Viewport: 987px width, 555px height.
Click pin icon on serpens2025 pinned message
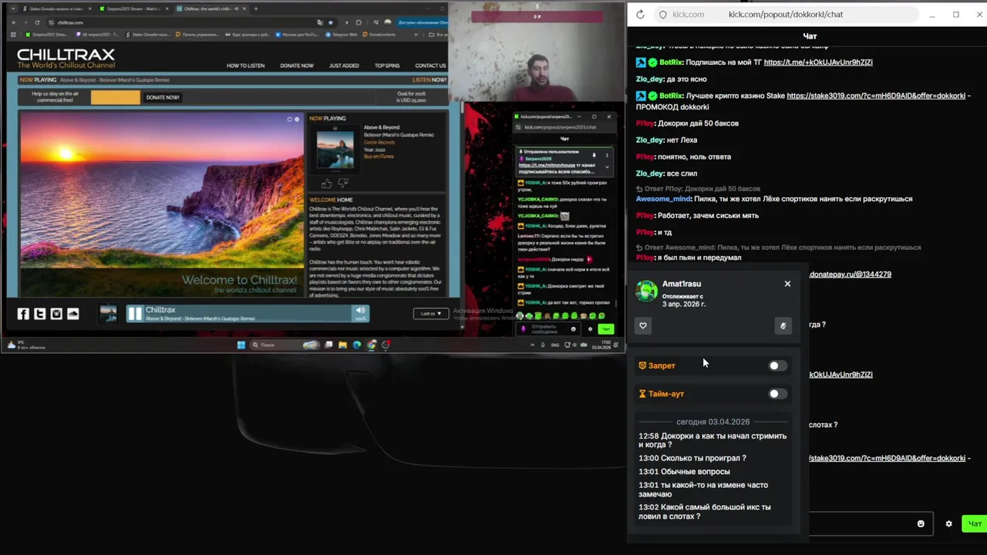click(x=594, y=155)
